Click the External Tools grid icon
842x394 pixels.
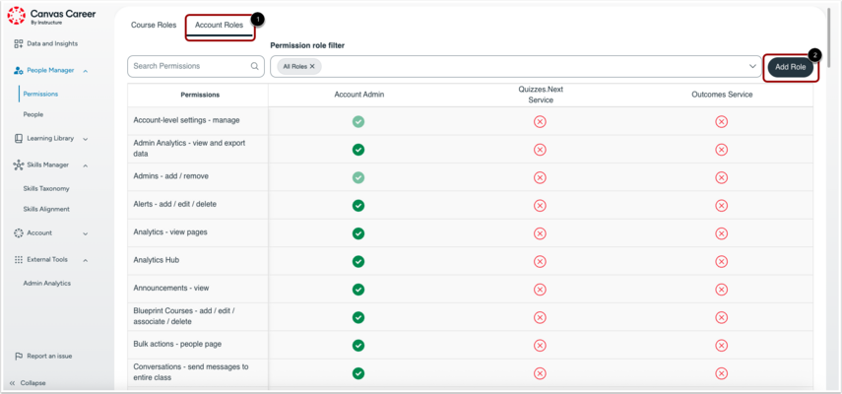click(x=19, y=259)
